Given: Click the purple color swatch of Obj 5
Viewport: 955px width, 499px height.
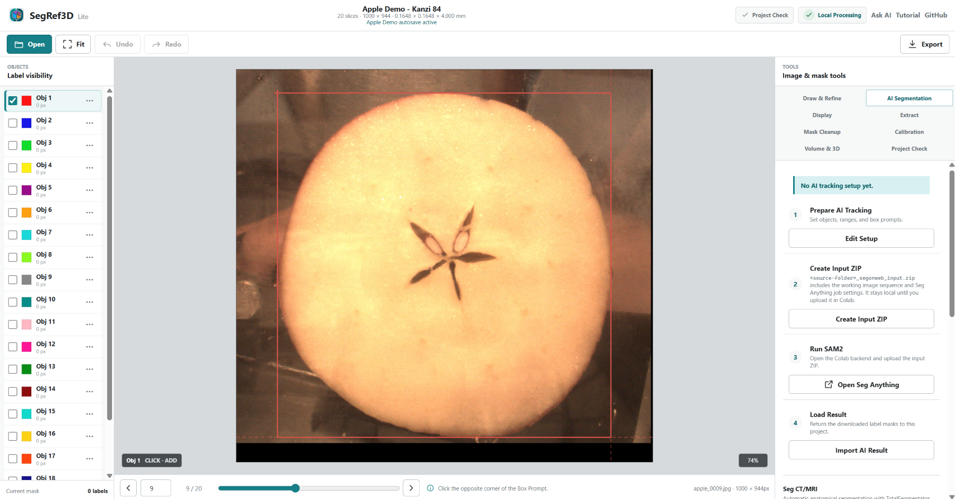Looking at the screenshot, I should click(26, 190).
